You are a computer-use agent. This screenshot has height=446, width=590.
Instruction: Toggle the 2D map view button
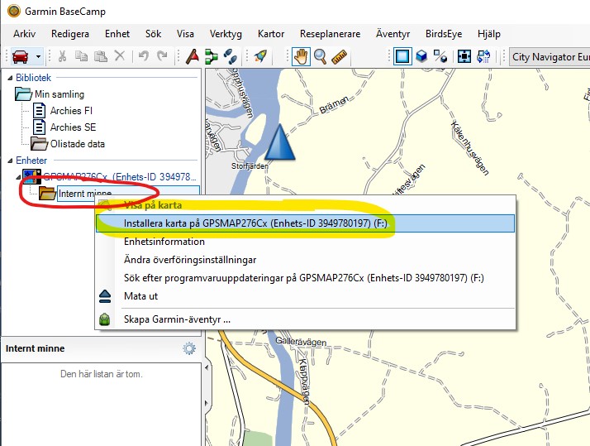pyautogui.click(x=402, y=56)
